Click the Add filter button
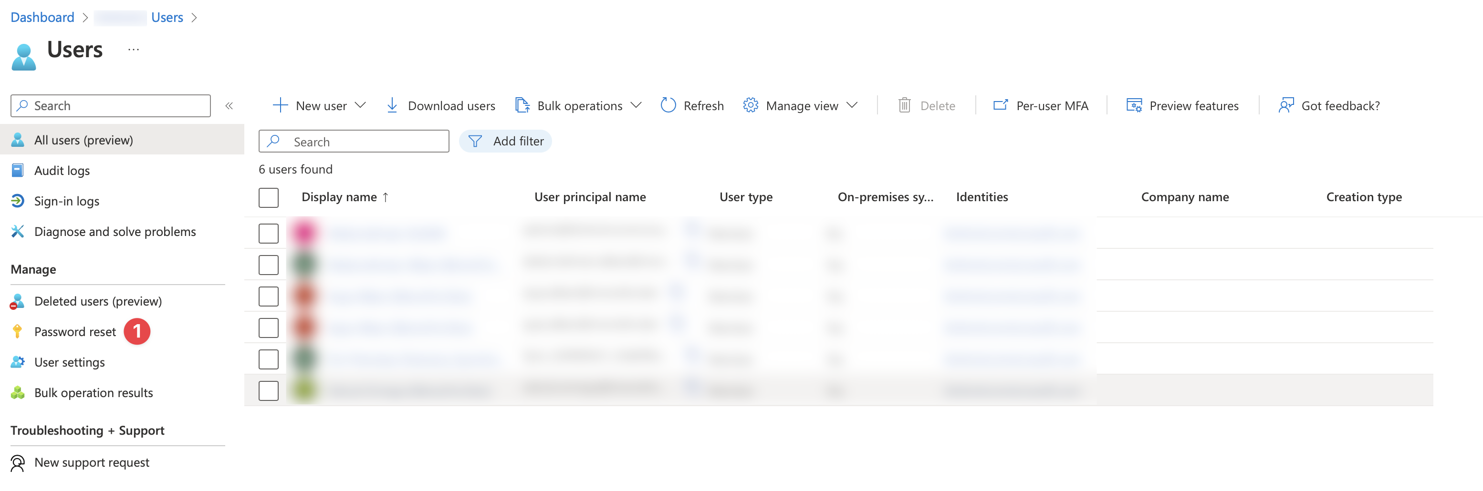Viewport: 1483px width, 491px height. click(x=505, y=141)
